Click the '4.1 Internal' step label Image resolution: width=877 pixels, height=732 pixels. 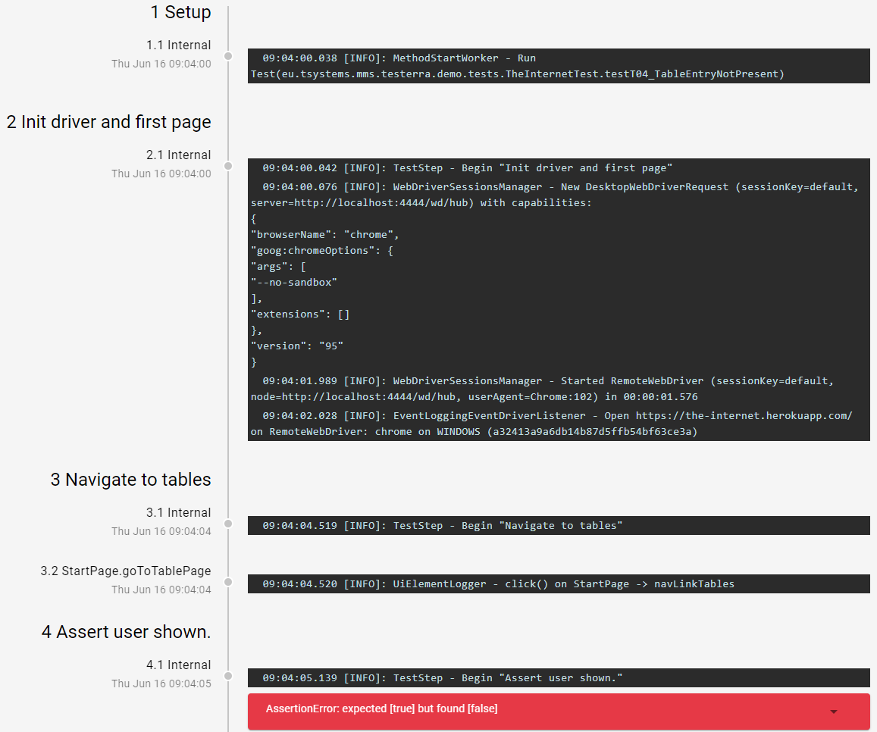click(178, 665)
